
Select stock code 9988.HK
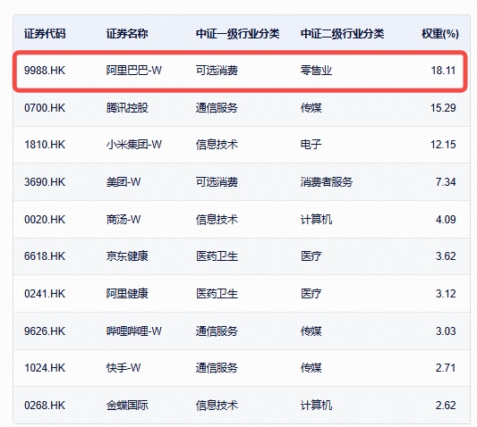45,71
